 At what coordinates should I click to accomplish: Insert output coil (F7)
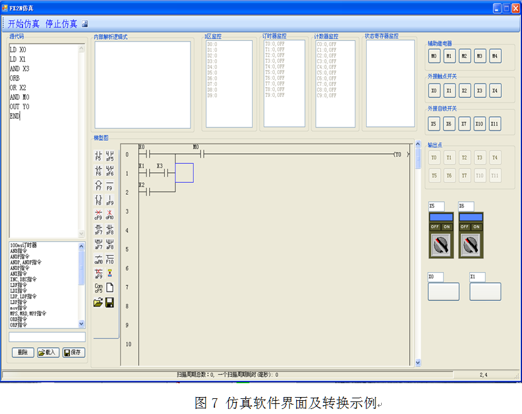point(98,185)
